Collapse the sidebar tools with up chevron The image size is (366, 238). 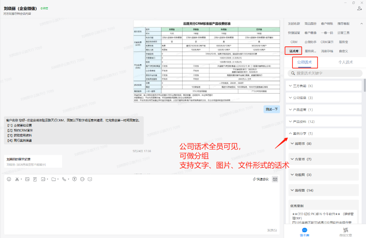pos(362,23)
